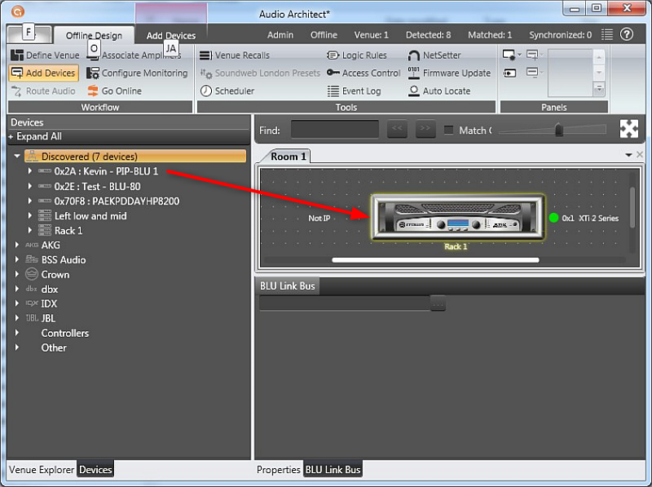Select the Devices bottom tab

(x=95, y=470)
